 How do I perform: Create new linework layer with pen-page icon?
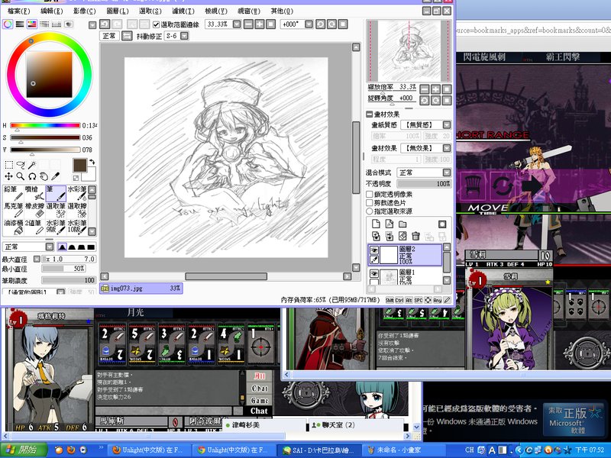point(389,224)
